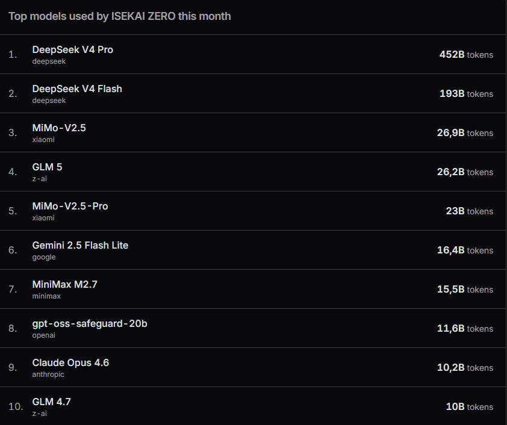Click the deepseek provider under V4 Pro

(49, 61)
